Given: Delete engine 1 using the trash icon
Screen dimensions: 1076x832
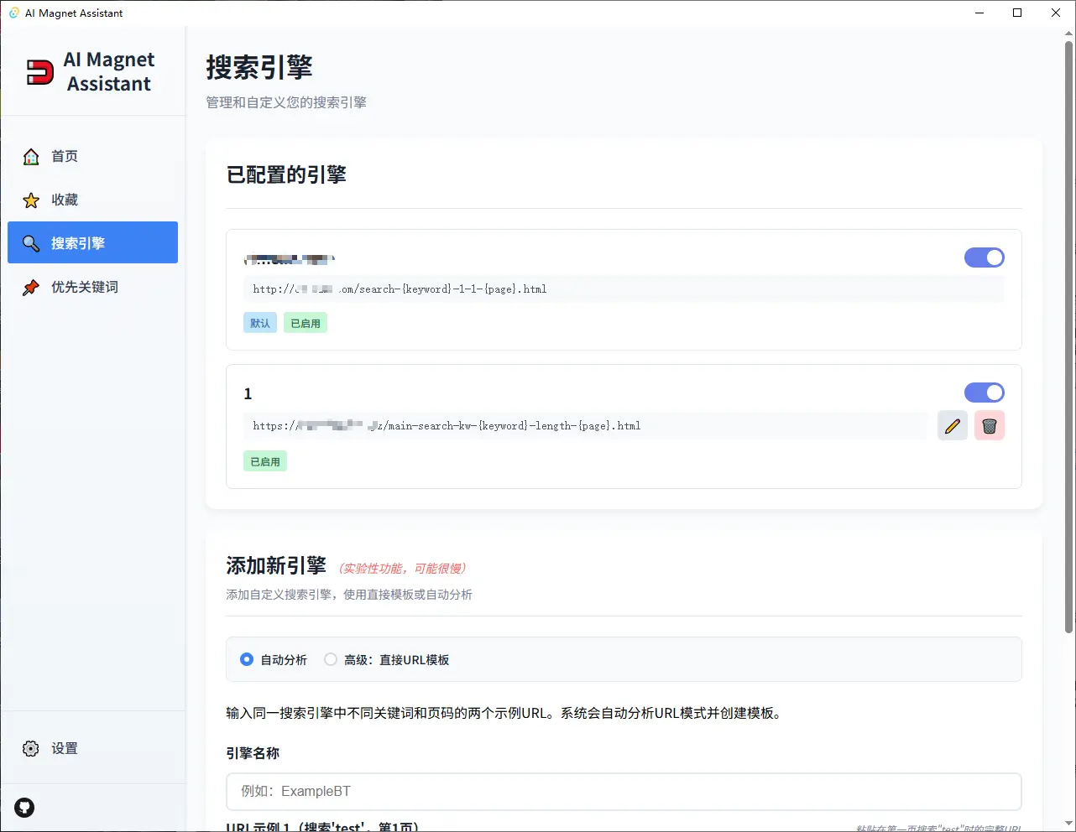Looking at the screenshot, I should (990, 425).
